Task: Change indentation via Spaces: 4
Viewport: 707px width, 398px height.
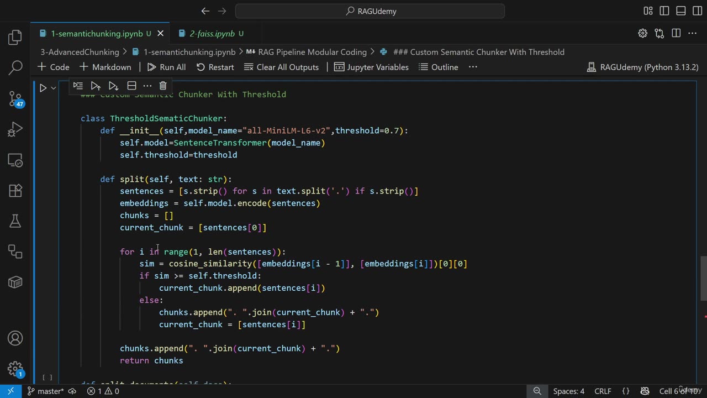Action: tap(568, 391)
